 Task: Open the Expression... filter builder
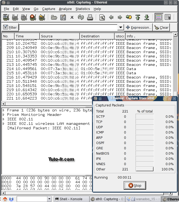(138, 27)
